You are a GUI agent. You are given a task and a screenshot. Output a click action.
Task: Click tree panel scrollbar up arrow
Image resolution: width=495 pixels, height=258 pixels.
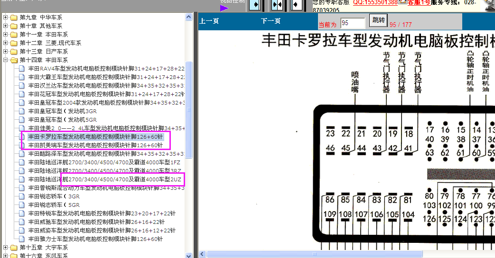189,17
